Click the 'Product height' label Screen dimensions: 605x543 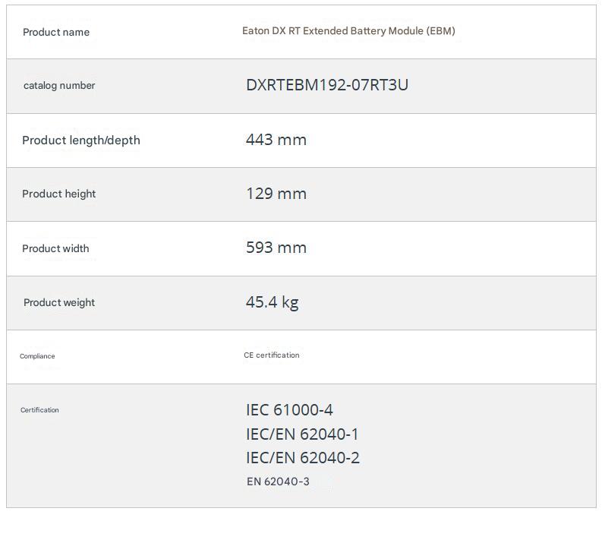point(59,194)
